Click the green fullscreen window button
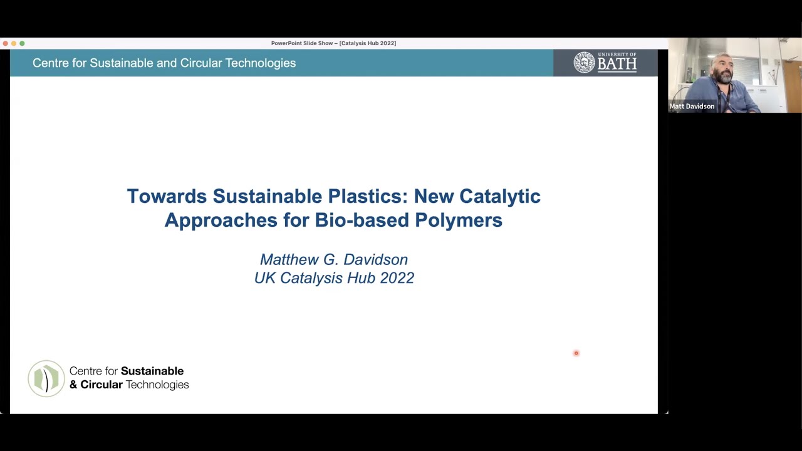Viewport: 802px width, 451px height. pyautogui.click(x=22, y=43)
